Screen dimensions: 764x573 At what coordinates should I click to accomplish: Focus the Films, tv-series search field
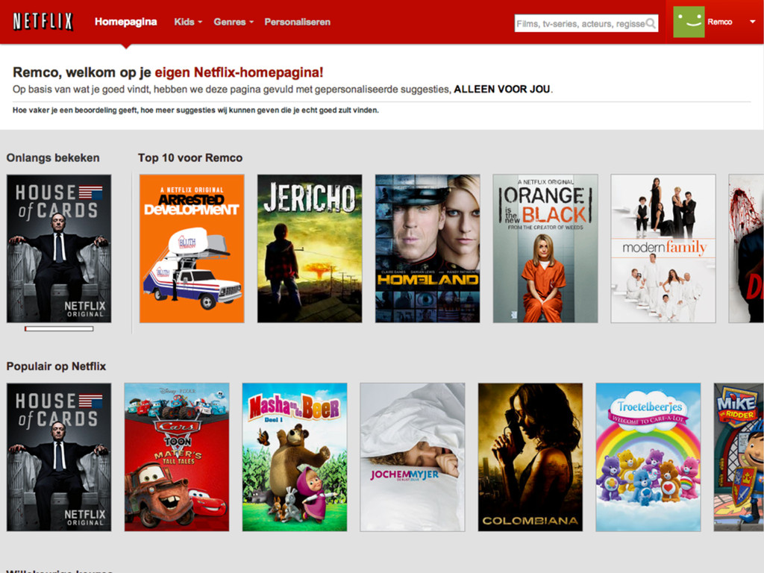(x=586, y=23)
